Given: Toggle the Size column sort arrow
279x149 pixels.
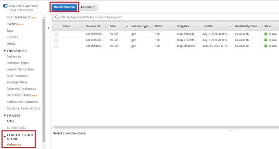Looking at the screenshot, I should point(127,26).
